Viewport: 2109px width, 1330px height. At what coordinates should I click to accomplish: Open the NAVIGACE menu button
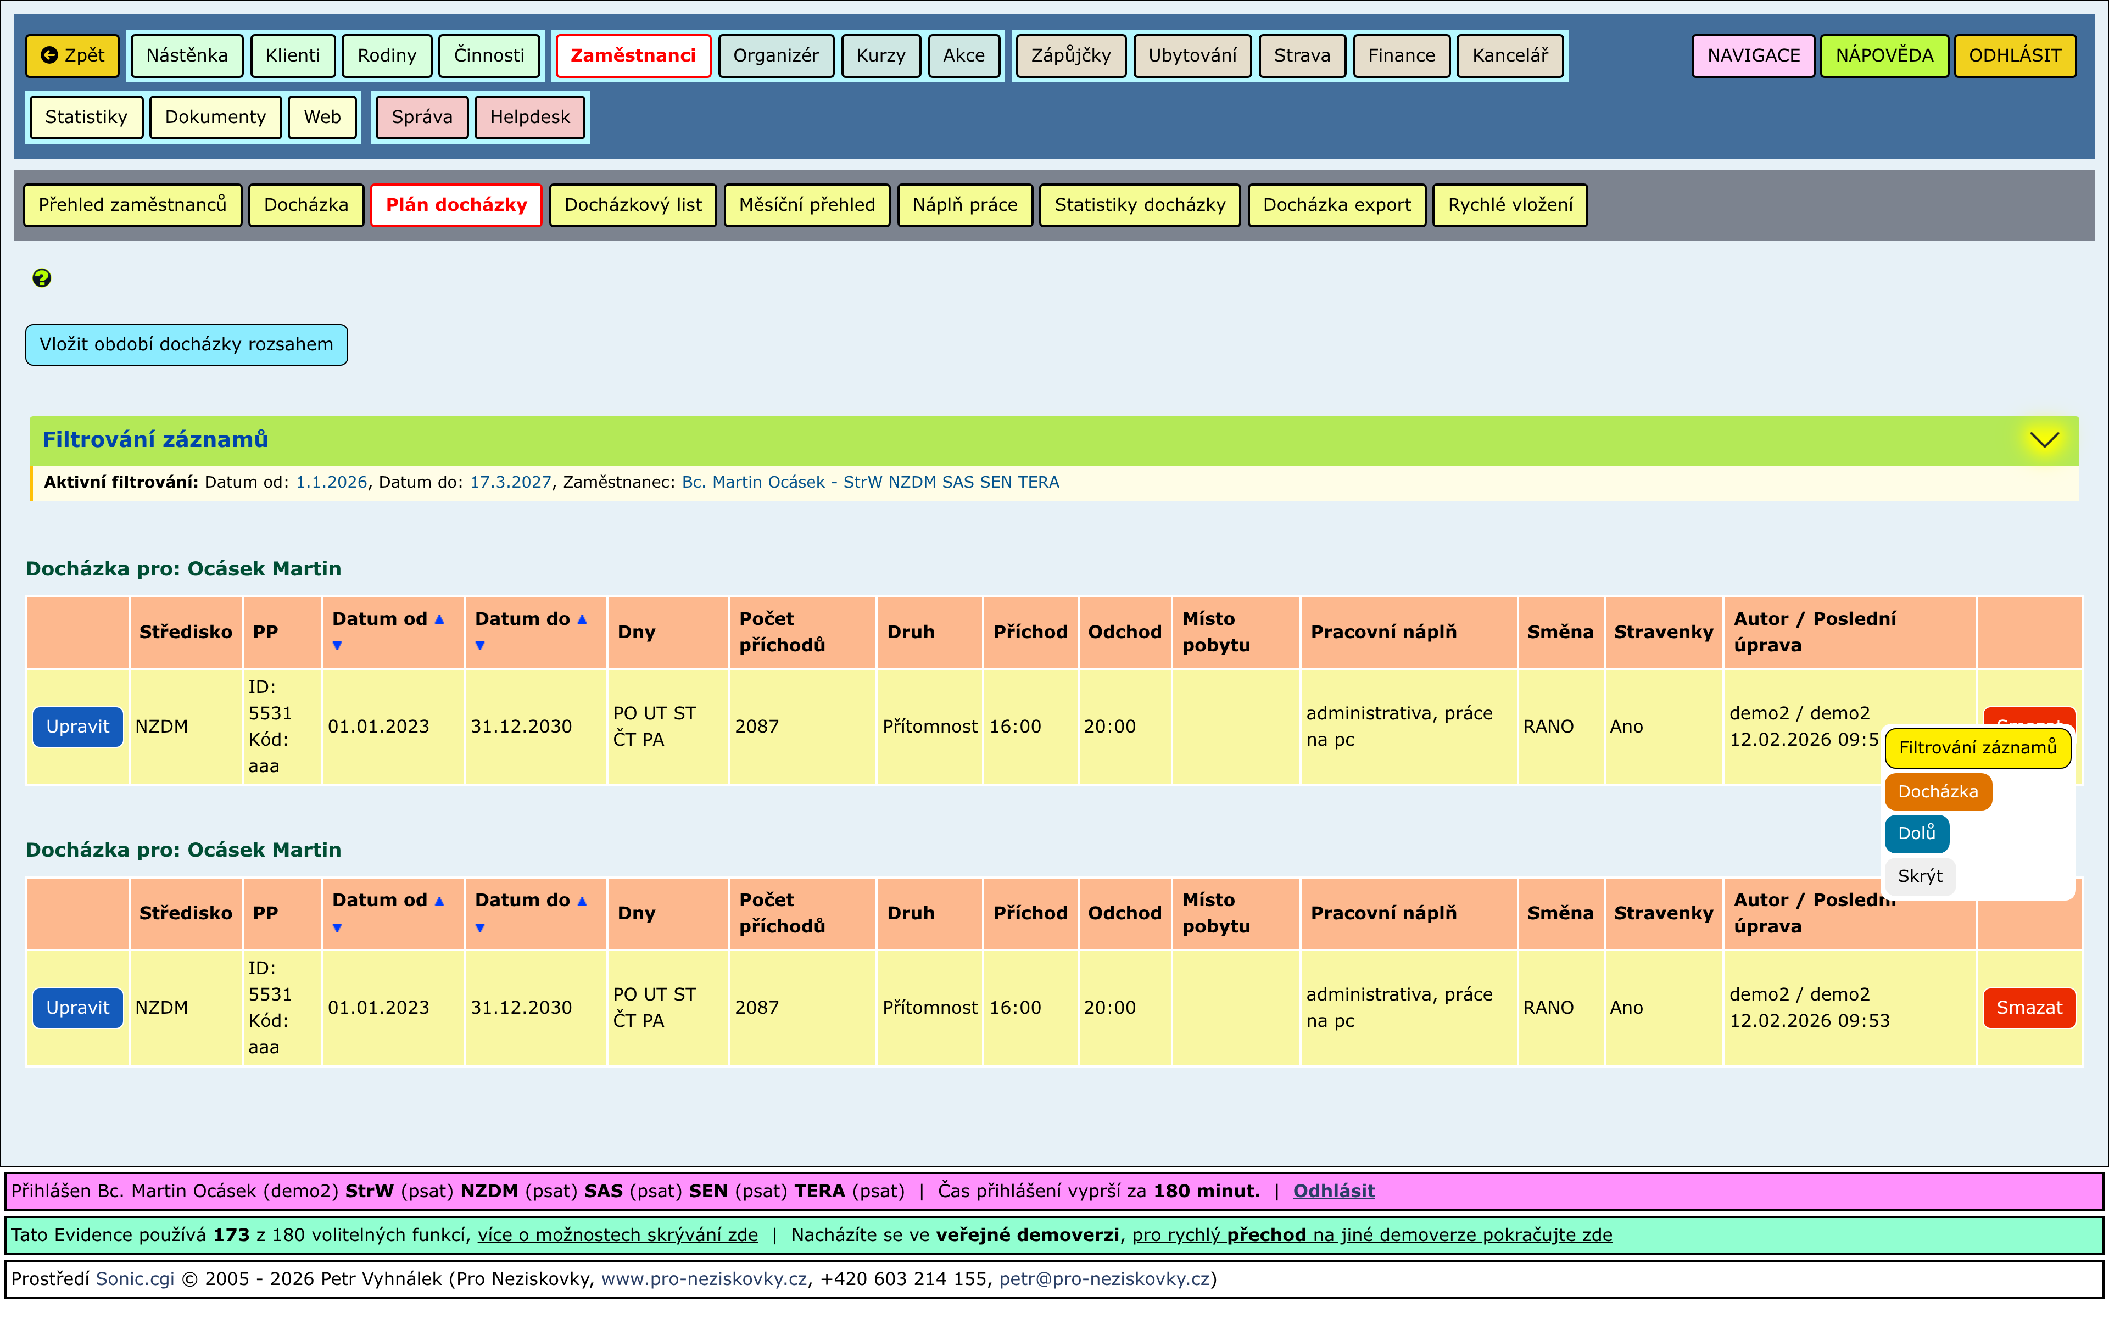1753,55
